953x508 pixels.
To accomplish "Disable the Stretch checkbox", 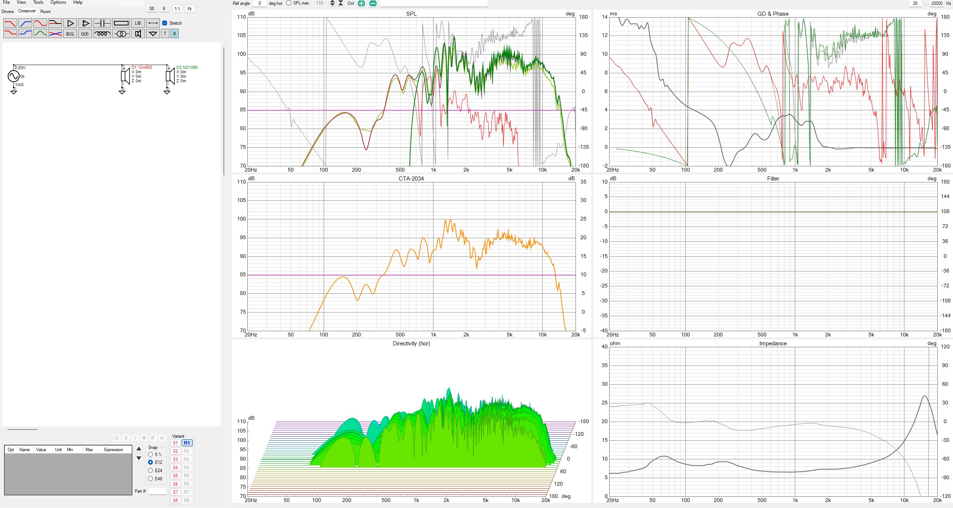I will [x=164, y=23].
